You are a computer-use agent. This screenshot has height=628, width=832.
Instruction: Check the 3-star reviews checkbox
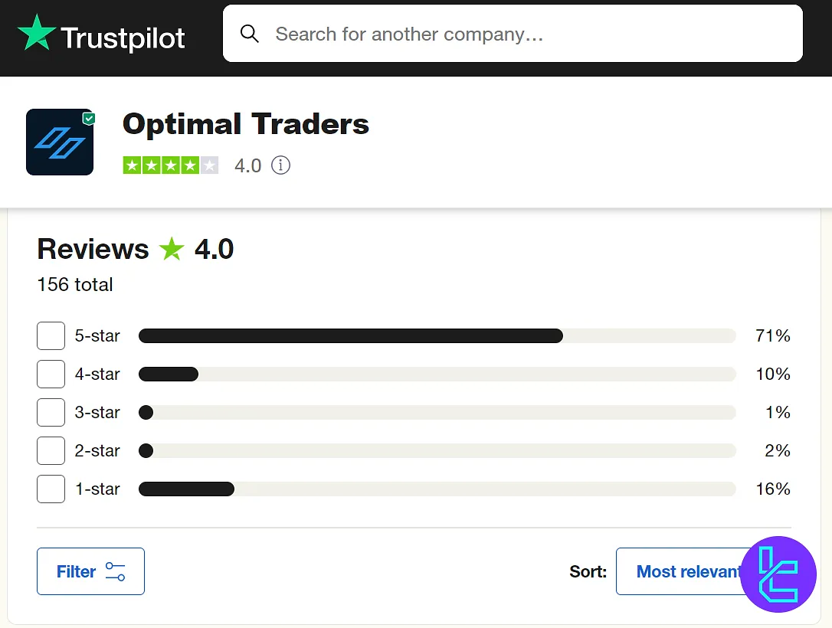click(51, 412)
